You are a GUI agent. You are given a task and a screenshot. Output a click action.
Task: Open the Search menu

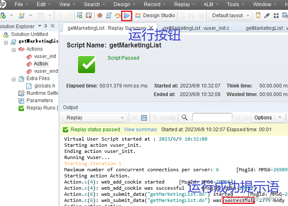94,4
